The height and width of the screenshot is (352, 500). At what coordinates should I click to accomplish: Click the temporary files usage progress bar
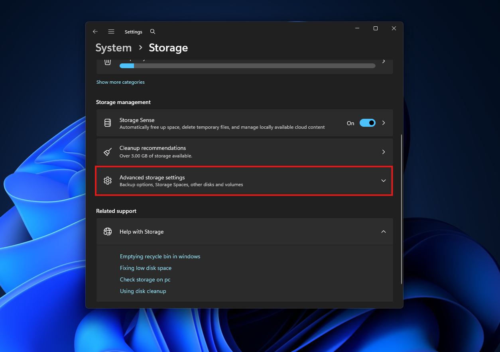coord(247,65)
